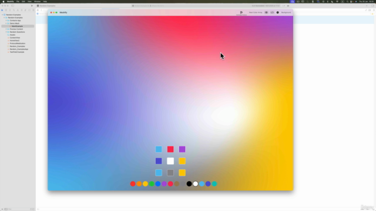The height and width of the screenshot is (211, 376).
Task: Pick the purple circle in the palette row
Action: coord(164,183)
